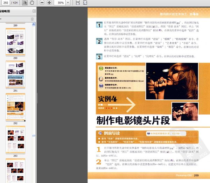
Task: Open page 293 thumbnail
Action: point(15,139)
